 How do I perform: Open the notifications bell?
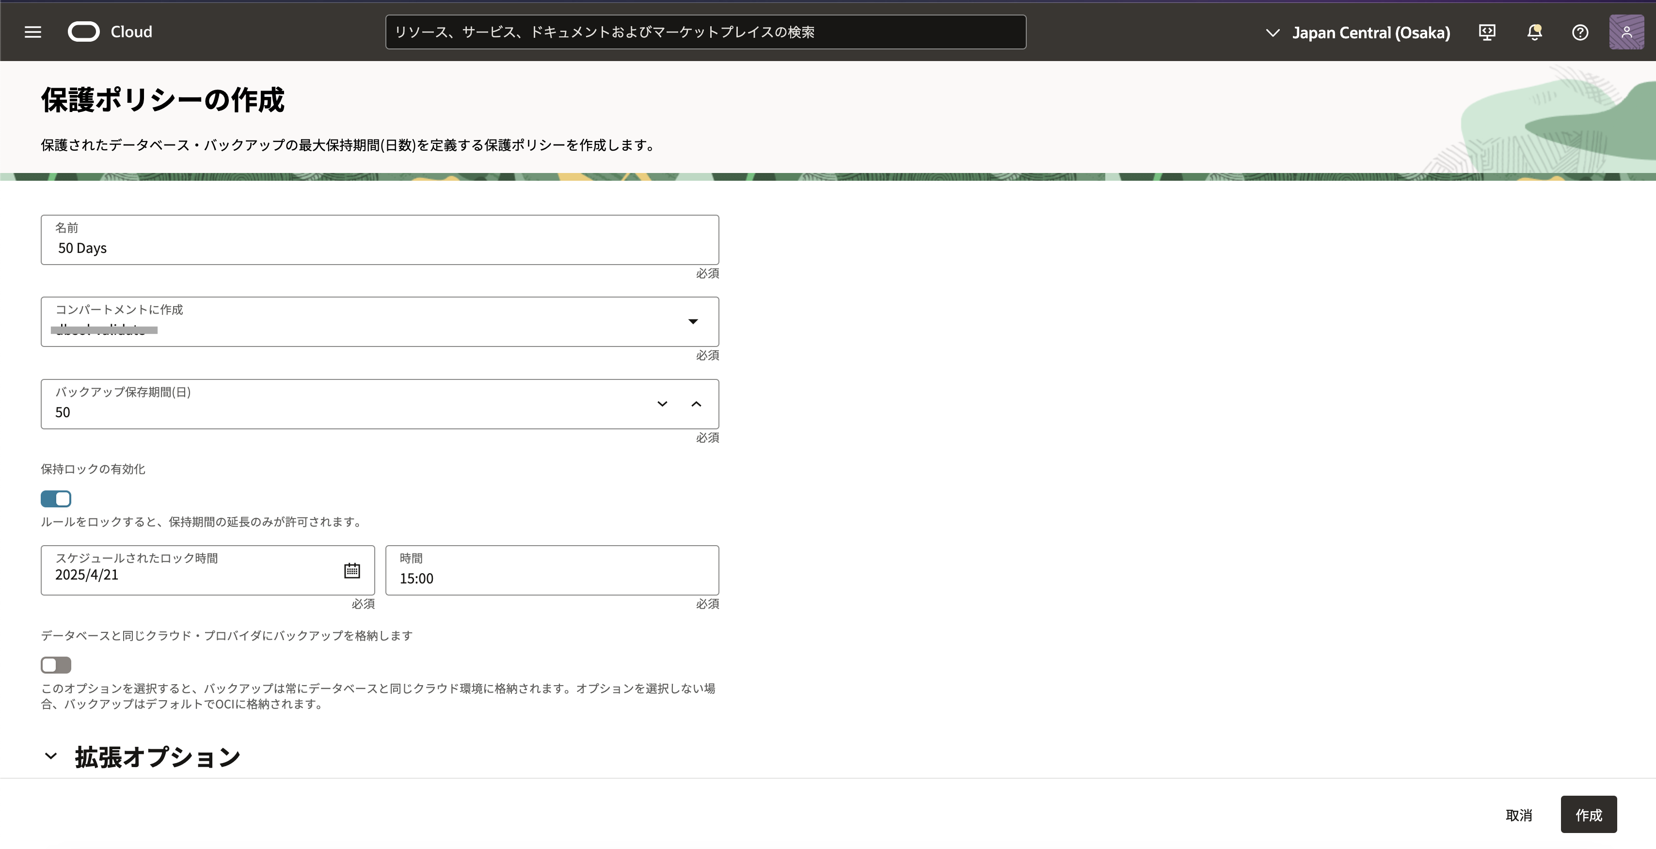click(x=1534, y=32)
